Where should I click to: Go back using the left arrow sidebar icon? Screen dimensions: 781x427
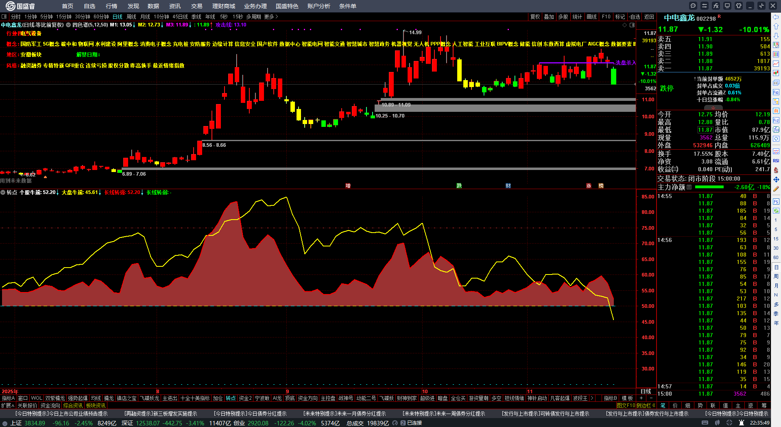click(776, 17)
